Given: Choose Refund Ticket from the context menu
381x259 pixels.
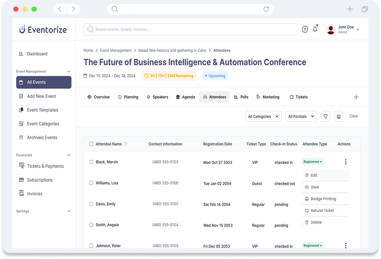Looking at the screenshot, I should (322, 210).
